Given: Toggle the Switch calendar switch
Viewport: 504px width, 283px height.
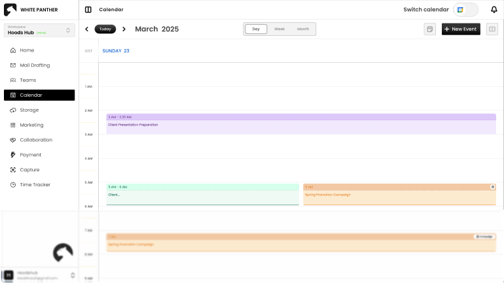Looking at the screenshot, I should [x=465, y=10].
